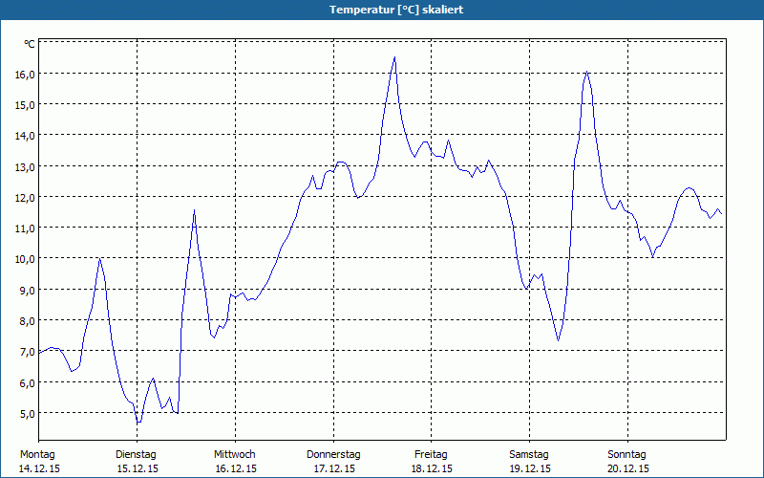This screenshot has height=478, width=764.
Task: Click the 19.12.15 date label
Action: (530, 469)
